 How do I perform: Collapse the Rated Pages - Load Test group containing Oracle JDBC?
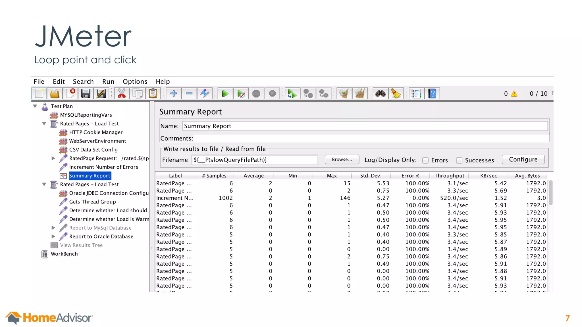click(44, 184)
